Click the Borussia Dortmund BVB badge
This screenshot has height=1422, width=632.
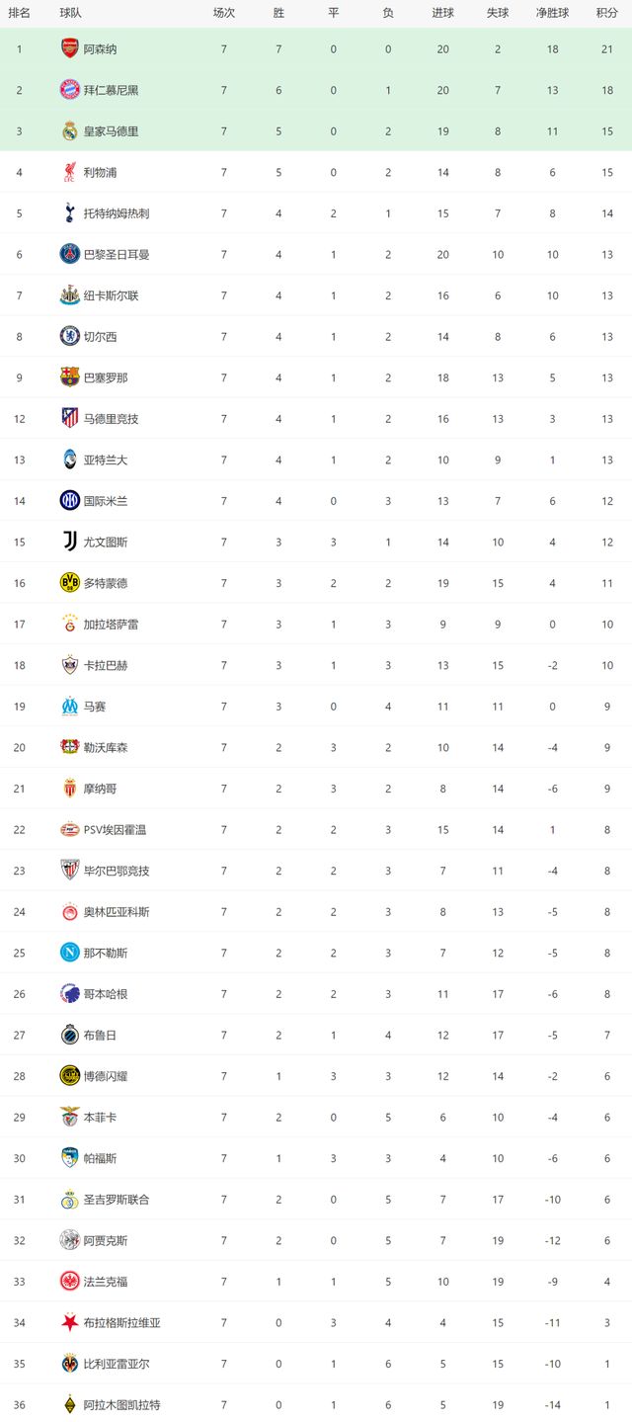(x=69, y=583)
